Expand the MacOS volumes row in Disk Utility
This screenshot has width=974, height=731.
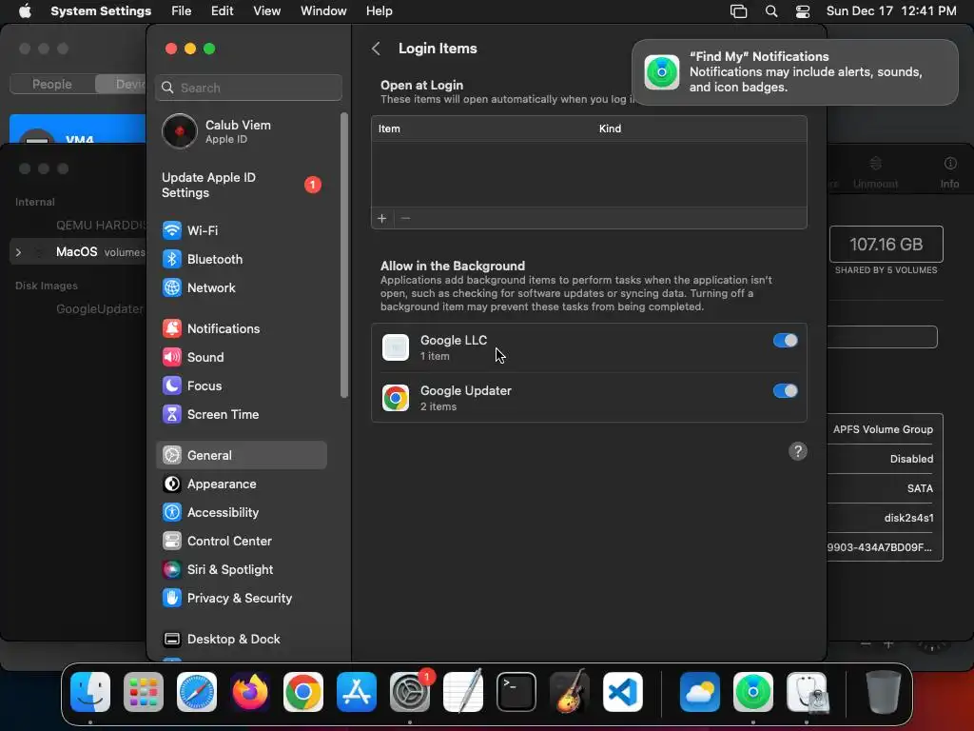19,252
